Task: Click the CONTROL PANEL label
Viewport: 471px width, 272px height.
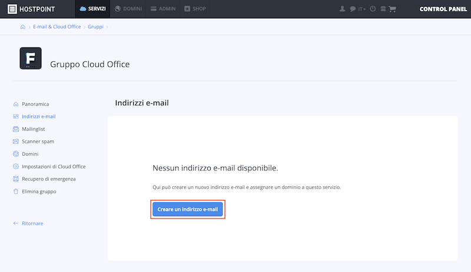Action: coord(443,9)
